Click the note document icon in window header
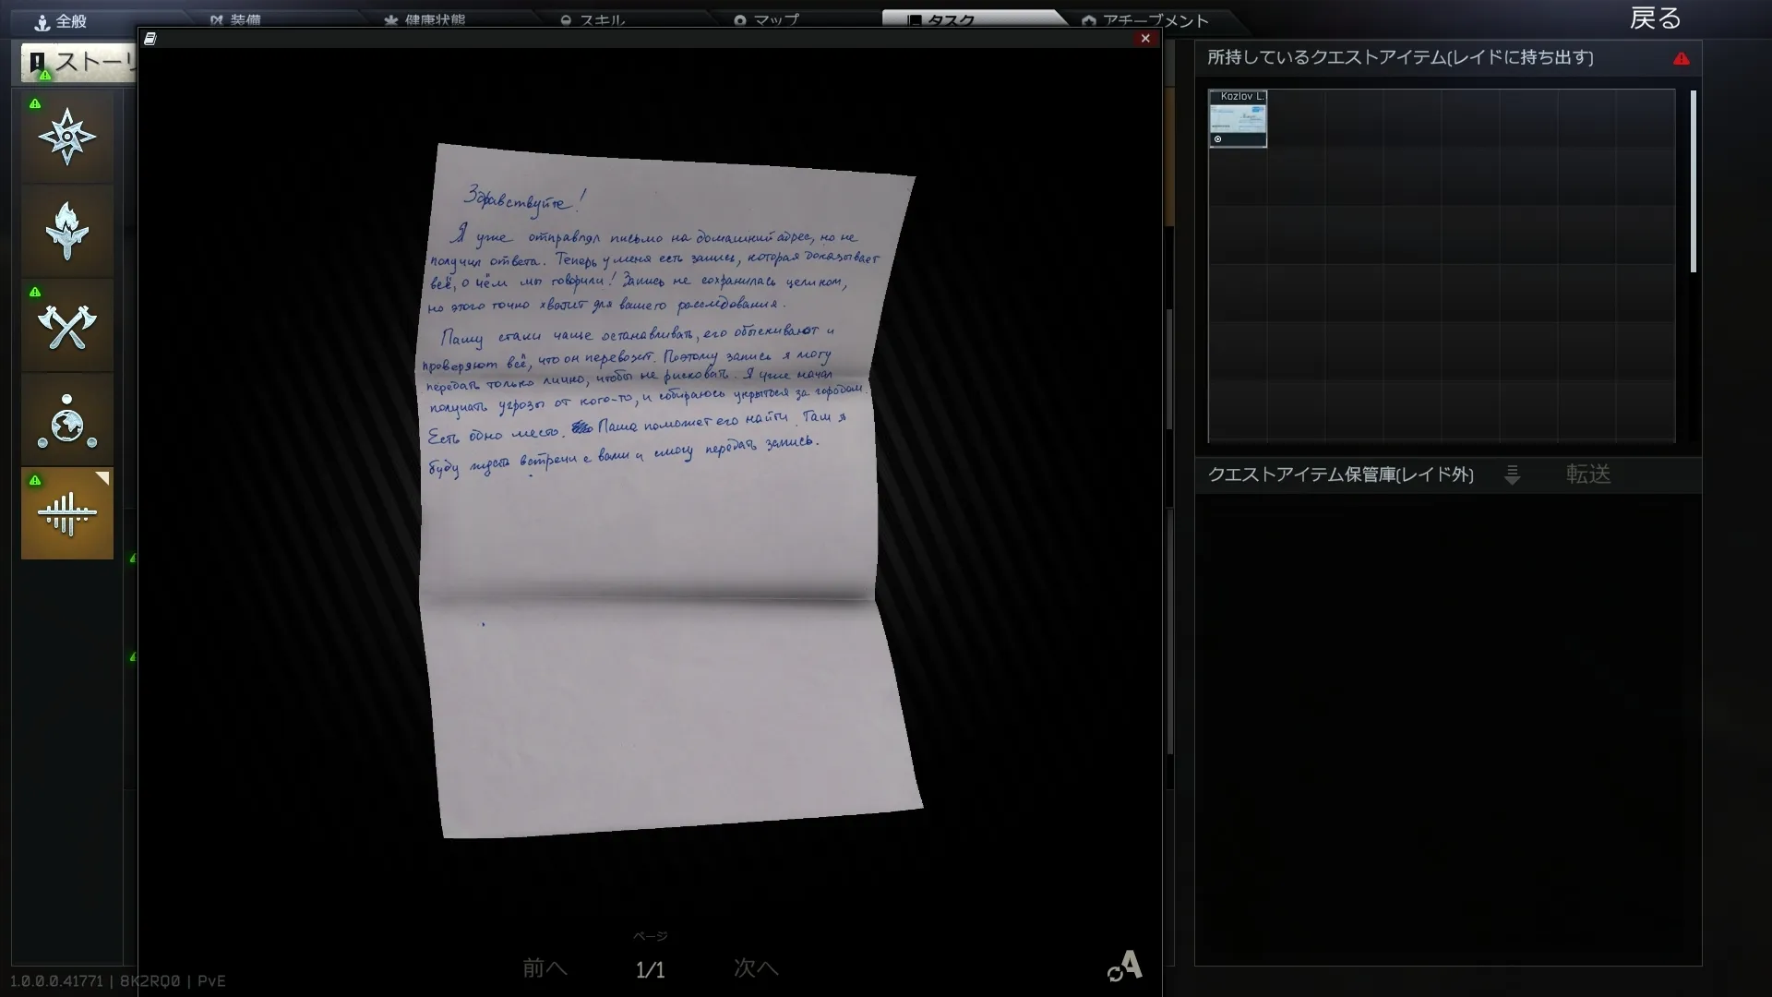 (x=150, y=39)
